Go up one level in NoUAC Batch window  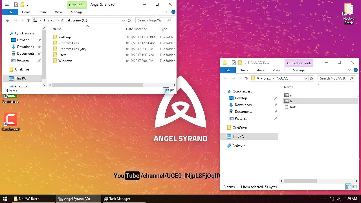[246, 78]
